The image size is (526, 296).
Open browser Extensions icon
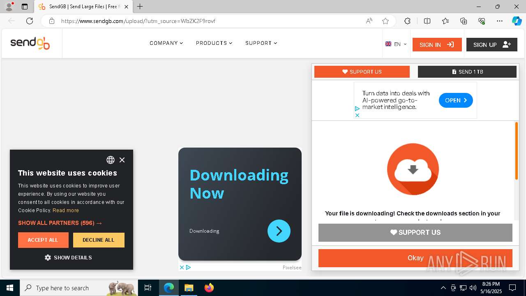coord(407,21)
